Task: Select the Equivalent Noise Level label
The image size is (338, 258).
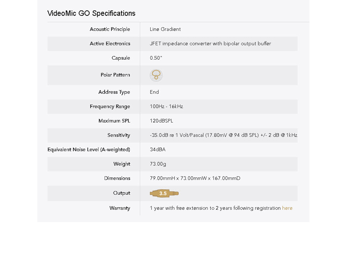Action: [x=89, y=149]
